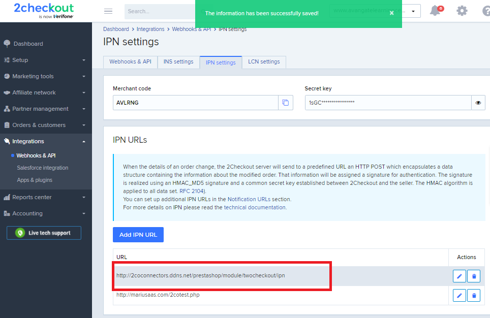
Task: Switch to the LCN settings tab
Action: click(264, 62)
